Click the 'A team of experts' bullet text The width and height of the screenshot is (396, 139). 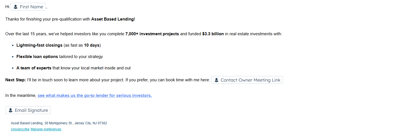click(34, 68)
